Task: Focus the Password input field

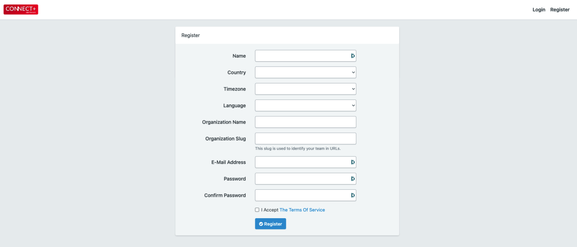Action: [302, 179]
